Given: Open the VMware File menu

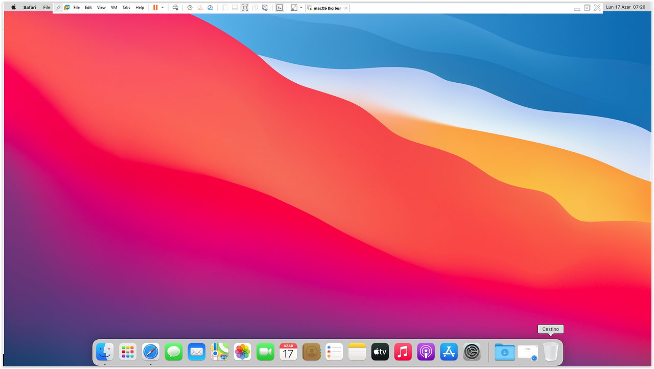Looking at the screenshot, I should pyautogui.click(x=77, y=8).
